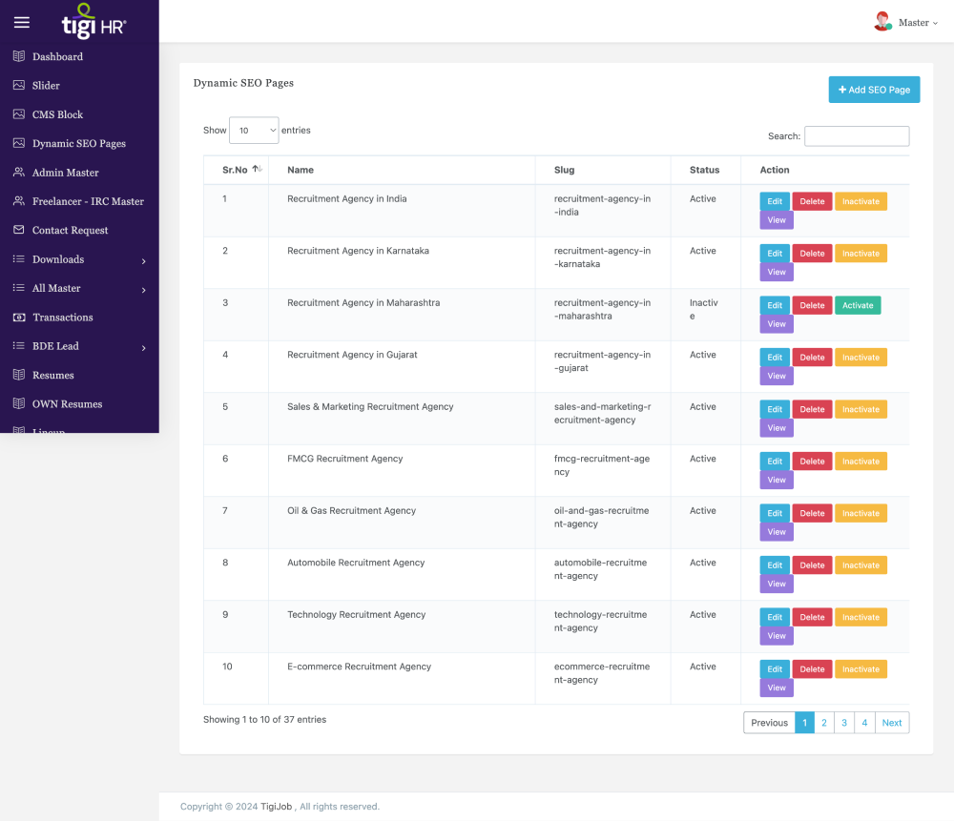This screenshot has width=954, height=821.
Task: Click the hamburger menu icon
Action: pos(21,23)
